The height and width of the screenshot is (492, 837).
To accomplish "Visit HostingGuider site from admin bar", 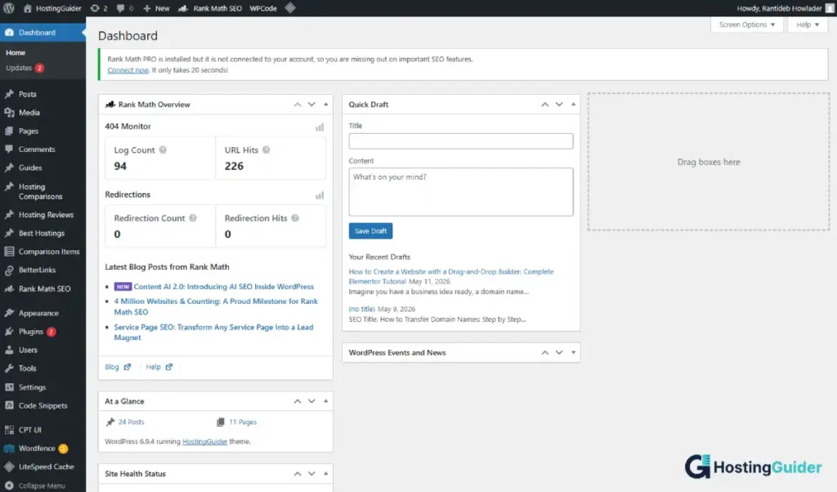I will pyautogui.click(x=52, y=8).
